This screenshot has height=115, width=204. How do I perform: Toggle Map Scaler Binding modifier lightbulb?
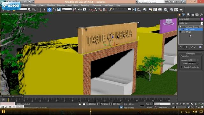point(181,27)
